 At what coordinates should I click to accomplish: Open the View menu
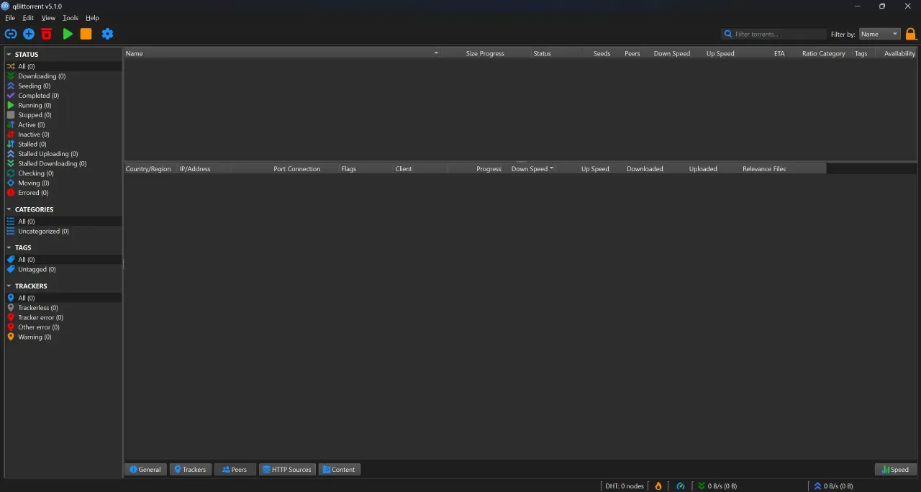click(x=48, y=18)
